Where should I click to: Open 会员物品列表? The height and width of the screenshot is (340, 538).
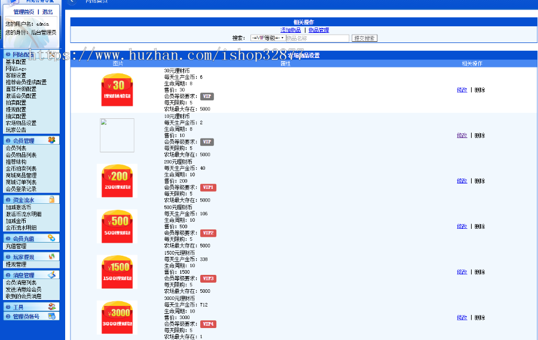click(x=21, y=155)
